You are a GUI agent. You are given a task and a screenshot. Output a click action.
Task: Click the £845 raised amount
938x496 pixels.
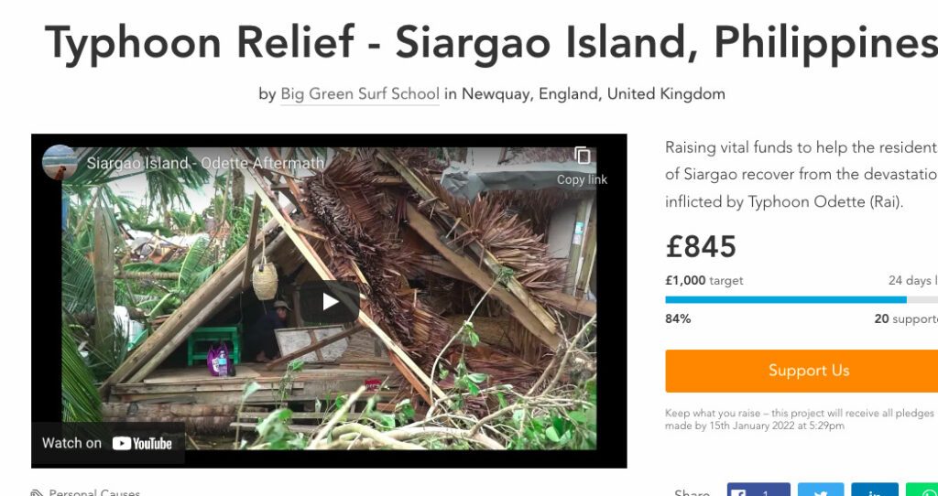701,247
